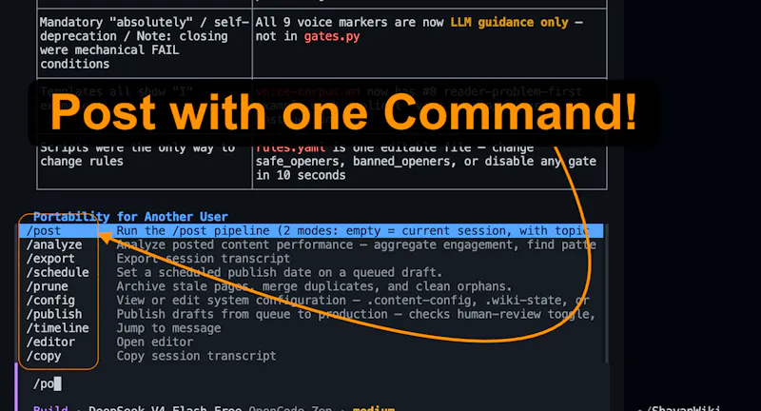Choose the /timeline command
The height and width of the screenshot is (411, 761).
(x=58, y=328)
